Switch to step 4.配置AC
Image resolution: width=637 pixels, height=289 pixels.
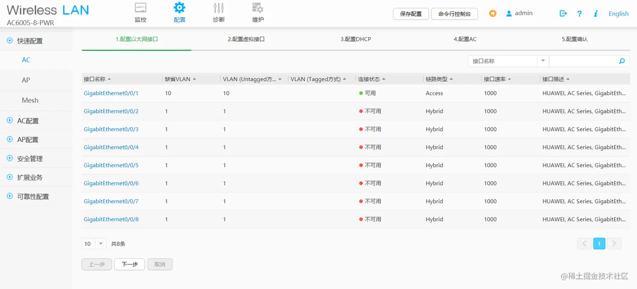465,39
